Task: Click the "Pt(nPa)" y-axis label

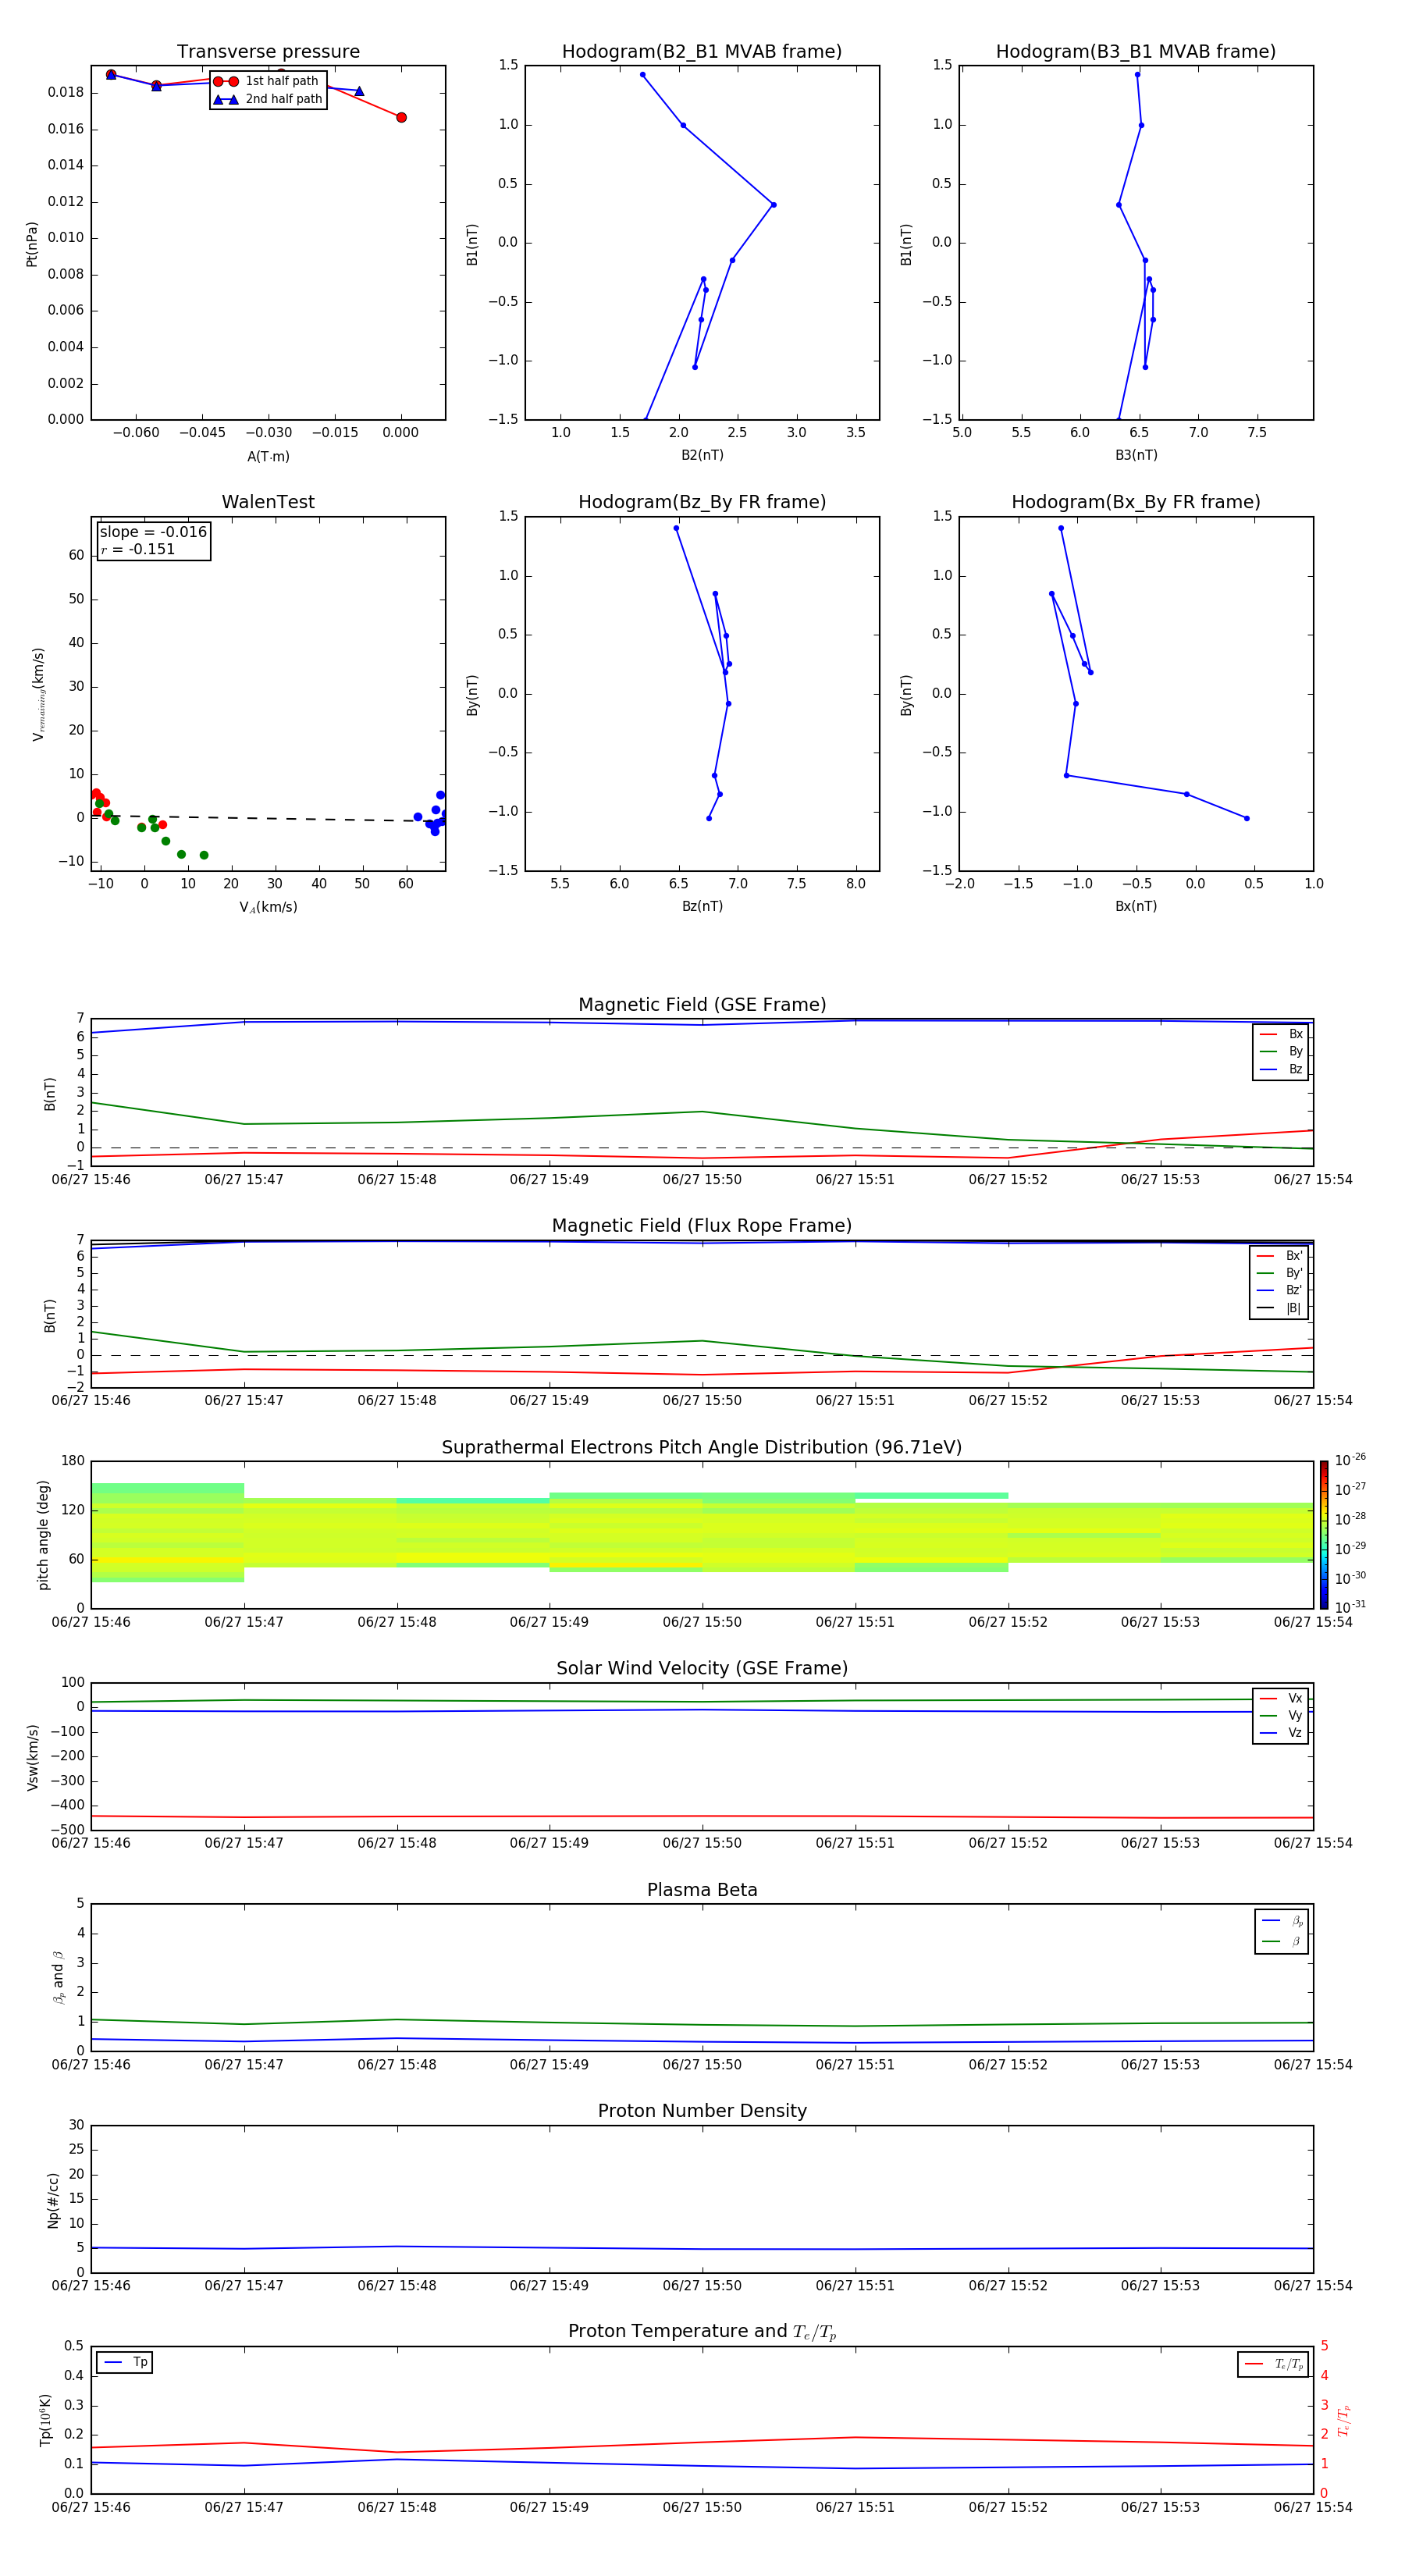Action: click(31, 243)
